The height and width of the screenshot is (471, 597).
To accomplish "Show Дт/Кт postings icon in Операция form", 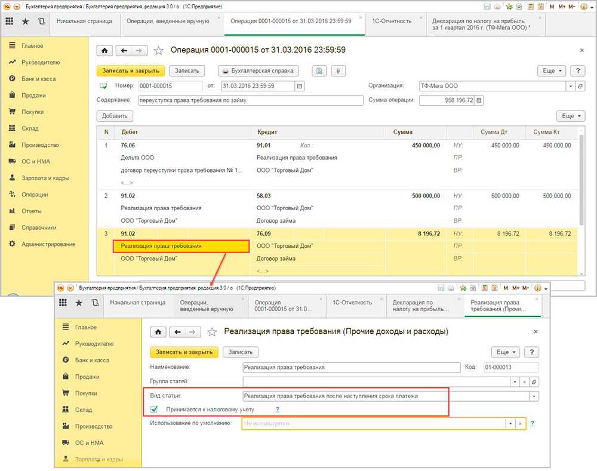I will (319, 71).
